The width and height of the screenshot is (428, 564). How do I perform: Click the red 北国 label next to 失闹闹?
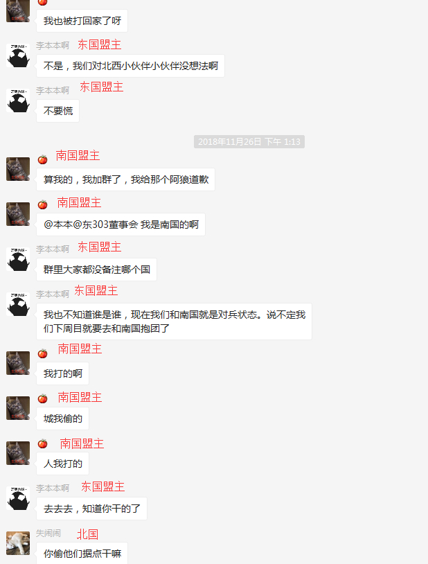coord(88,534)
